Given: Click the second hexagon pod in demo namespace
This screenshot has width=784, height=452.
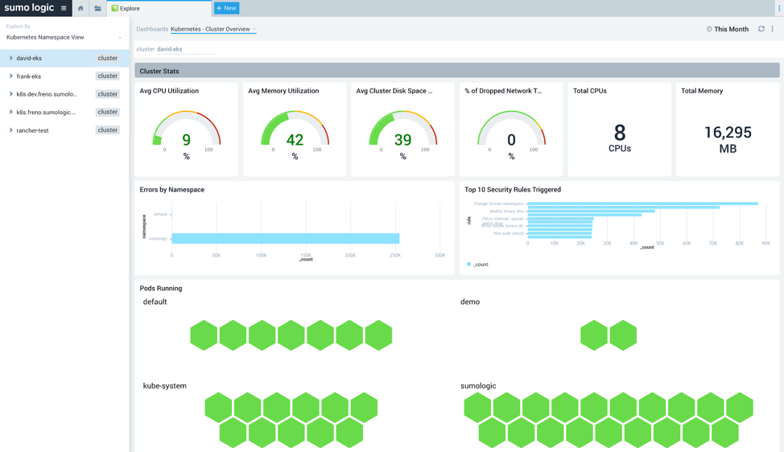Looking at the screenshot, I should (623, 335).
